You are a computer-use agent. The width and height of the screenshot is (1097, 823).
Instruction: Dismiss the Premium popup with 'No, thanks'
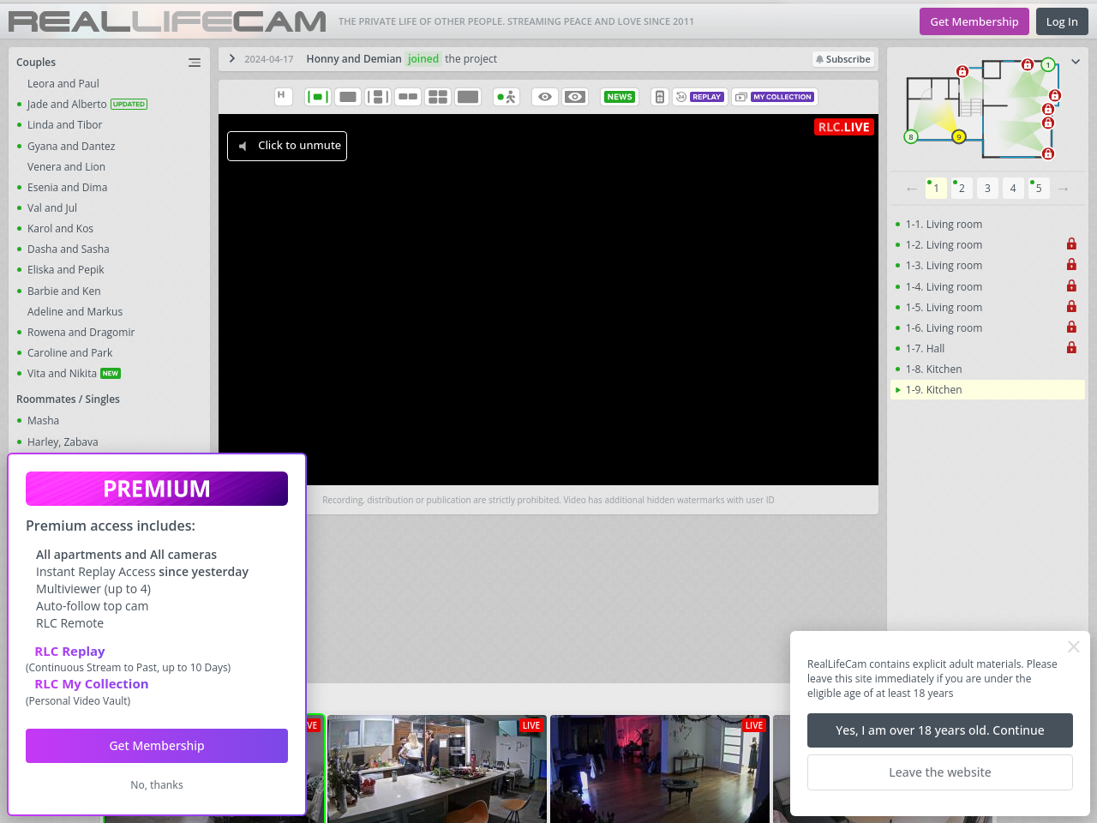click(157, 785)
